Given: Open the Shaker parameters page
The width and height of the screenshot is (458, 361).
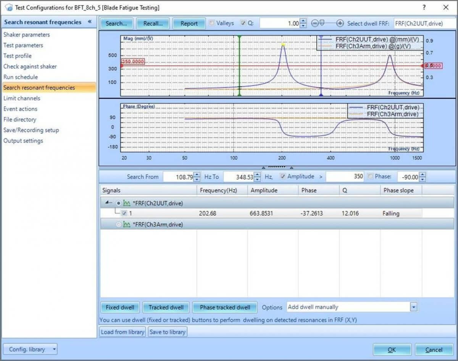Looking at the screenshot, I should click(x=27, y=35).
